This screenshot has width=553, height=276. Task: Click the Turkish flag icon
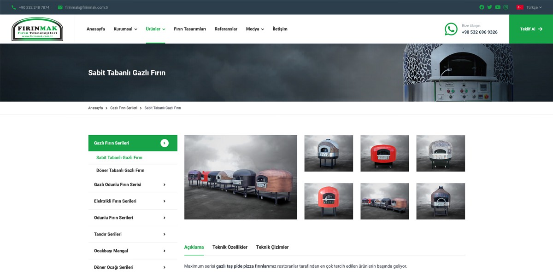click(x=520, y=7)
